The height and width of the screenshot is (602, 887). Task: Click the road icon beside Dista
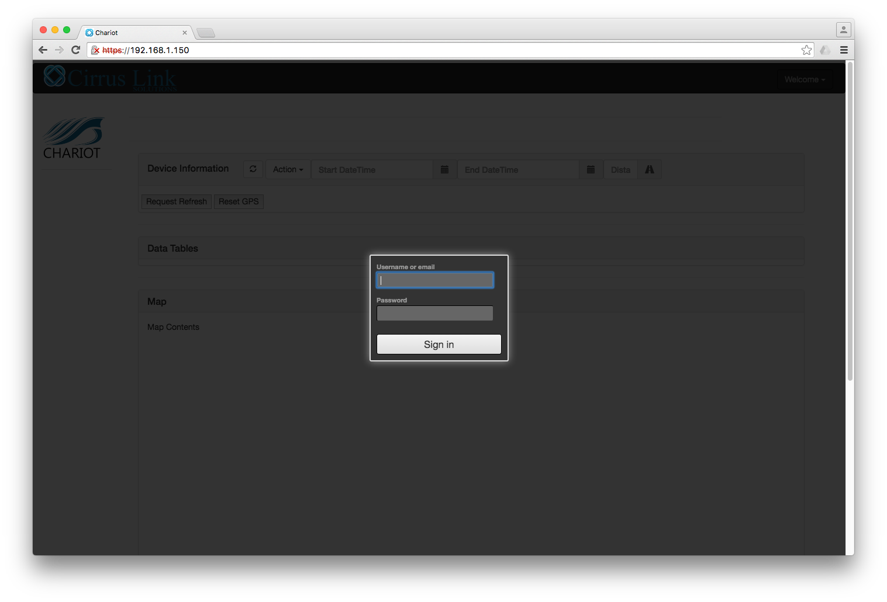point(650,169)
